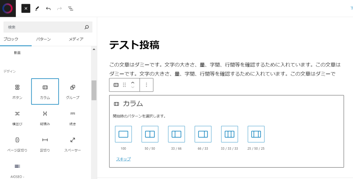Insert the 横並び block
This screenshot has height=179, width=353.
tap(17, 117)
